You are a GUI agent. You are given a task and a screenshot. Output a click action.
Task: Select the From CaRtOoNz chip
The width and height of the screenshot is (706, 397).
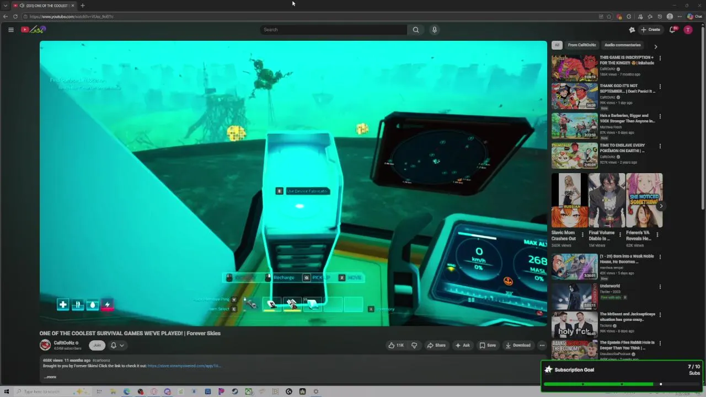[582, 45]
